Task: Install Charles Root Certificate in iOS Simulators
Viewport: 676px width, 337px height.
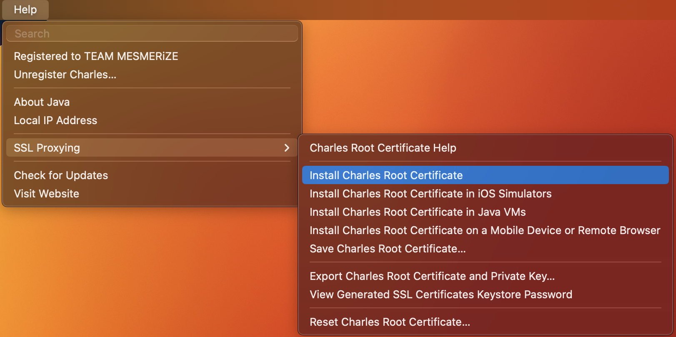Action: [430, 194]
